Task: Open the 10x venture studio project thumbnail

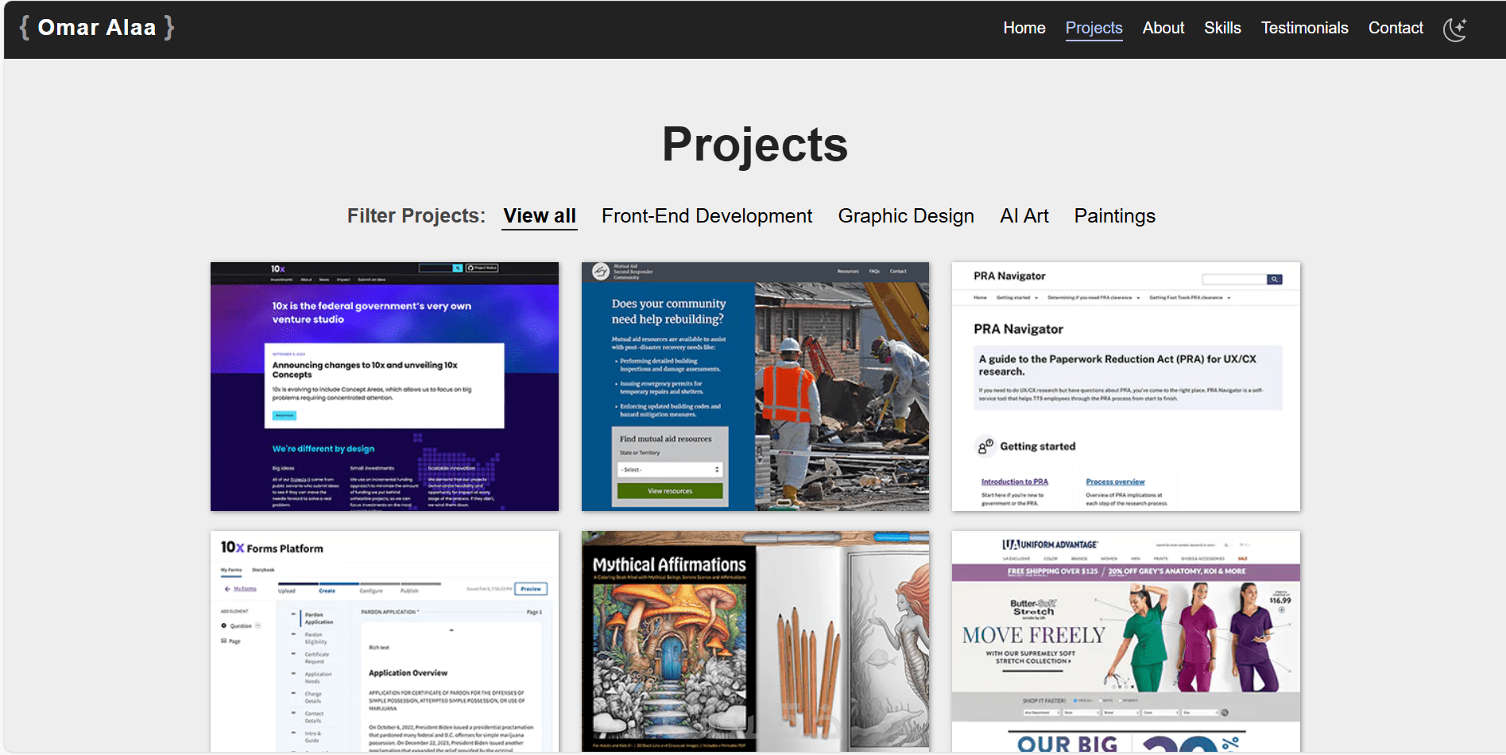Action: (385, 386)
